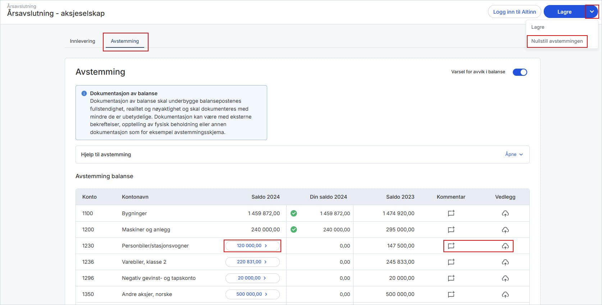Select Nullstill avstemmingen from the menu
The image size is (602, 305).
pos(557,41)
